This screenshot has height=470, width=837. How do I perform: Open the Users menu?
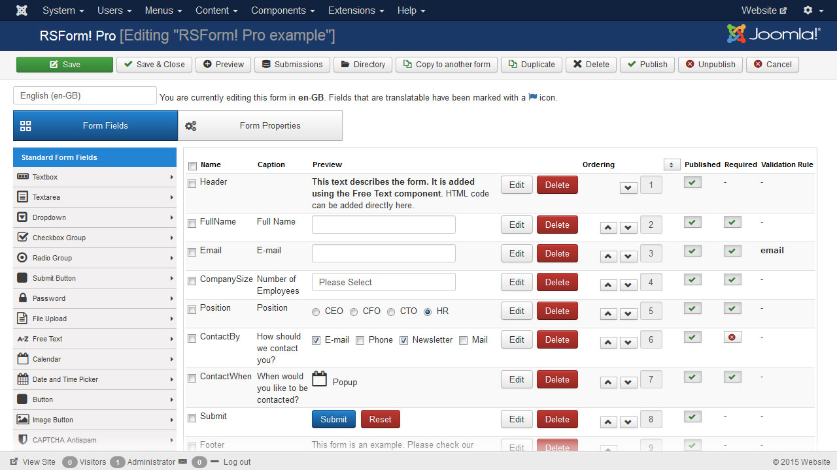tap(114, 10)
